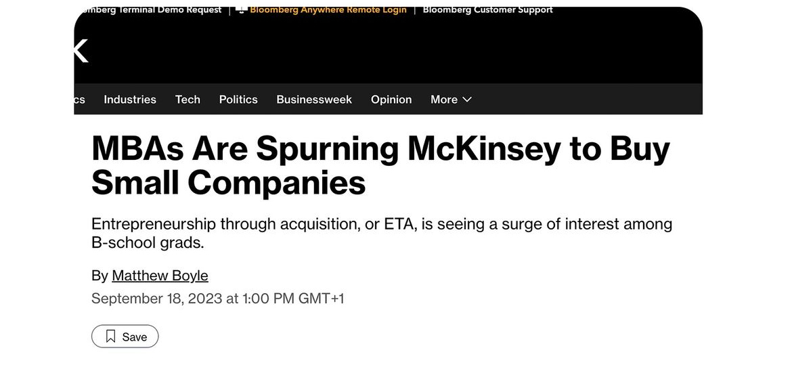This screenshot has width=792, height=365.
Task: Select Opinion in the navigation bar
Action: [x=391, y=100]
